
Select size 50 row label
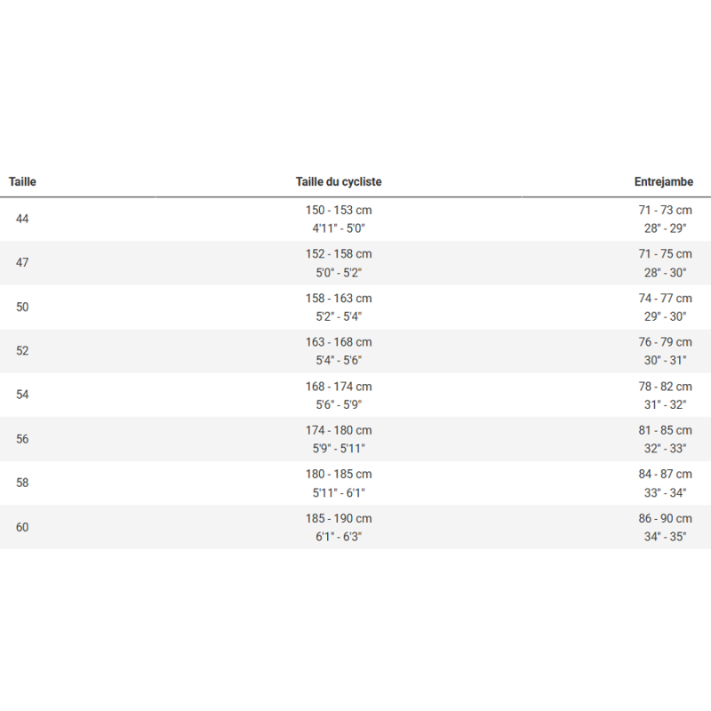tap(22, 308)
